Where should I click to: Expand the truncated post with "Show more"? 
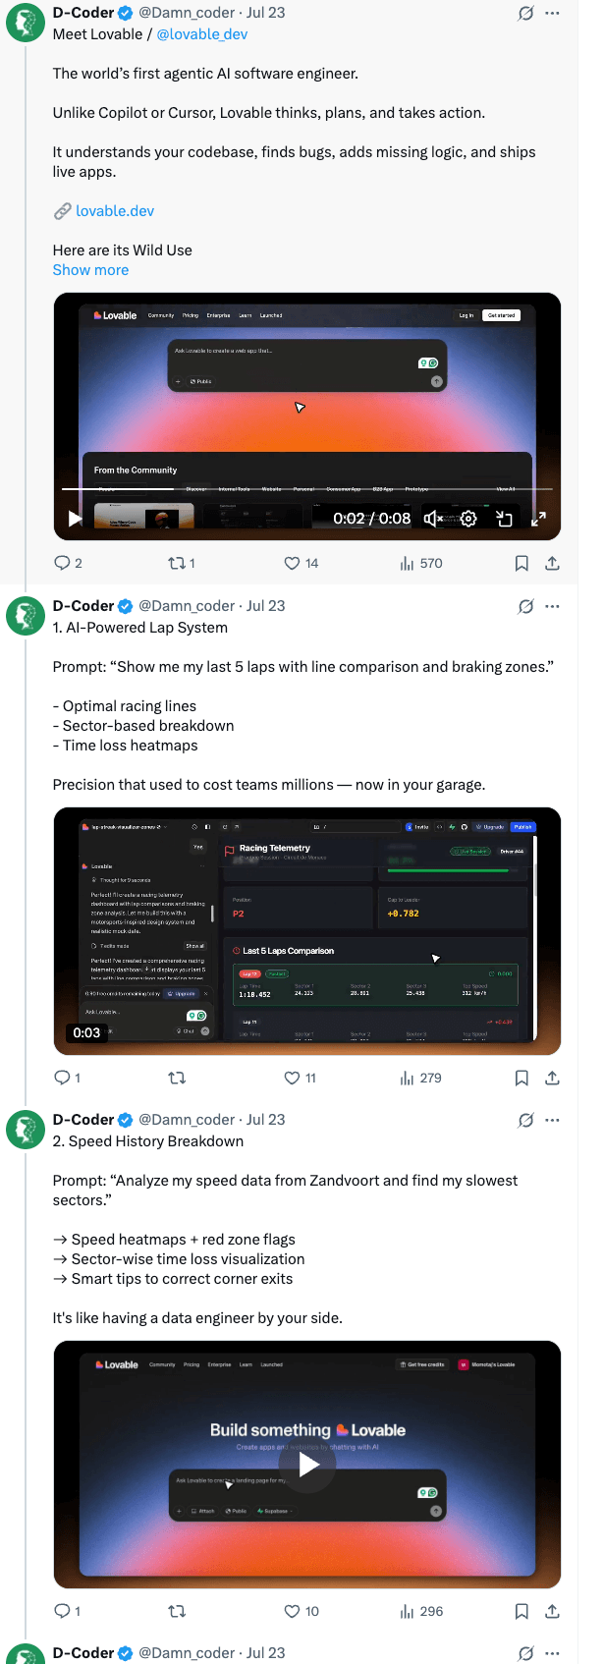pyautogui.click(x=90, y=270)
